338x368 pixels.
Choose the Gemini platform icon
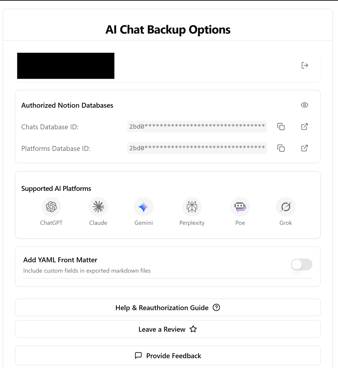[x=144, y=207]
